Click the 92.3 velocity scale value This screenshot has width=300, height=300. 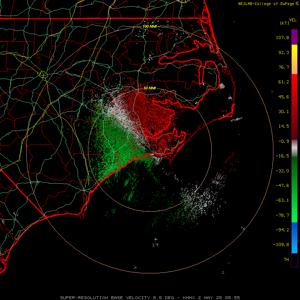point(284,52)
